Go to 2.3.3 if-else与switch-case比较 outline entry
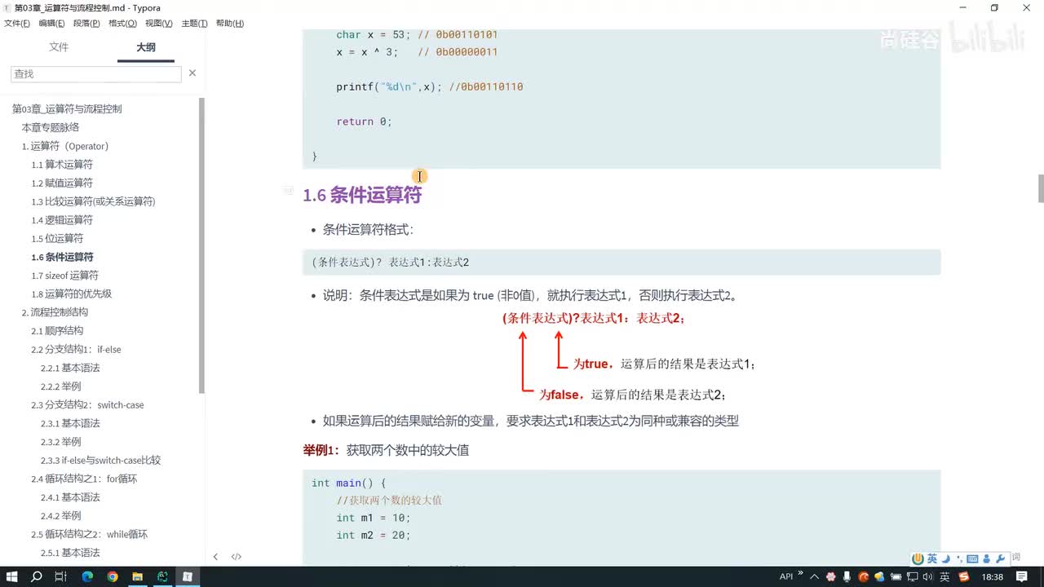Screen dimensions: 1044x587 coord(100,461)
